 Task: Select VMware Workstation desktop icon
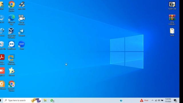click(x=11, y=60)
